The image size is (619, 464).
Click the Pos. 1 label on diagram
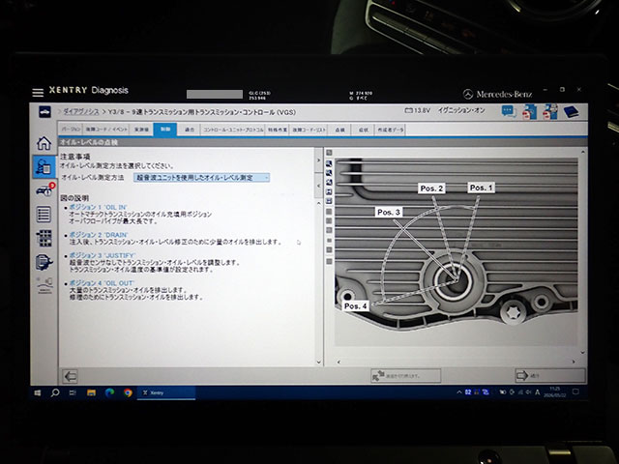click(482, 188)
